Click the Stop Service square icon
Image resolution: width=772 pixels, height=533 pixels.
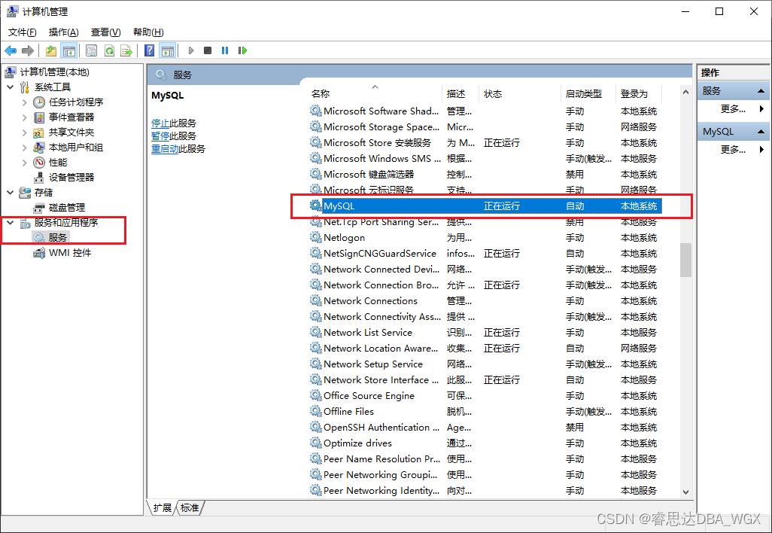pyautogui.click(x=208, y=50)
